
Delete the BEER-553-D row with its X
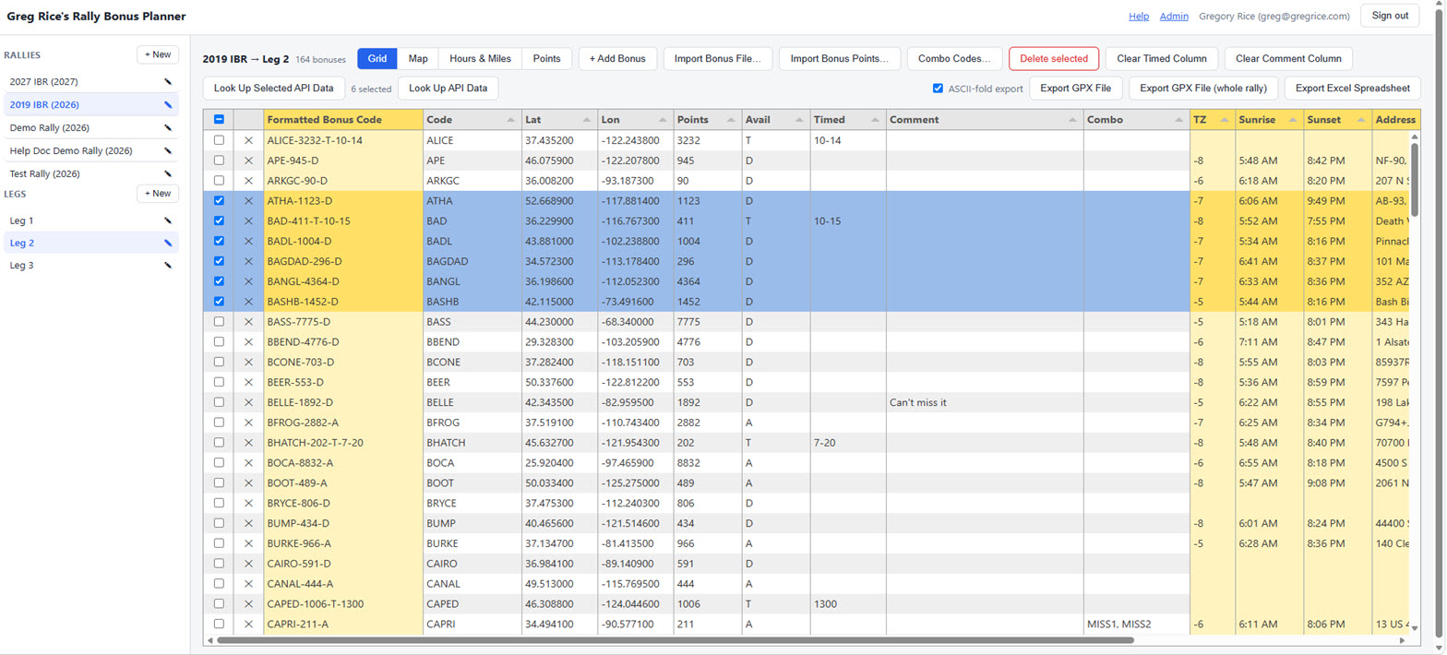tap(248, 382)
